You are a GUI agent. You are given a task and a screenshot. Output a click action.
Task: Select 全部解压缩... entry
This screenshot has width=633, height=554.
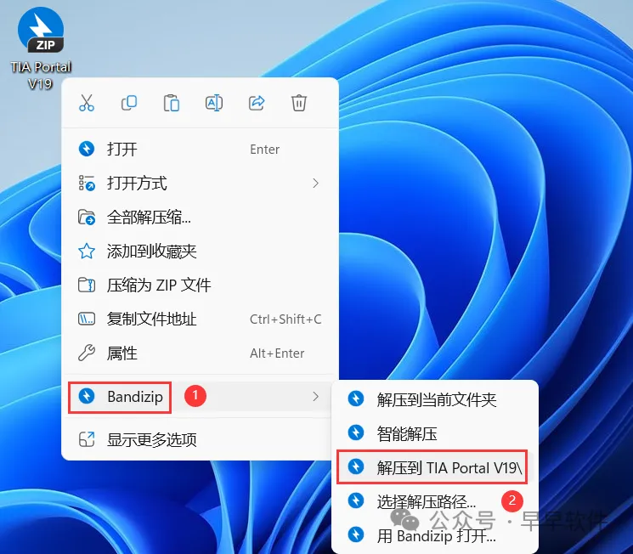tap(200, 218)
